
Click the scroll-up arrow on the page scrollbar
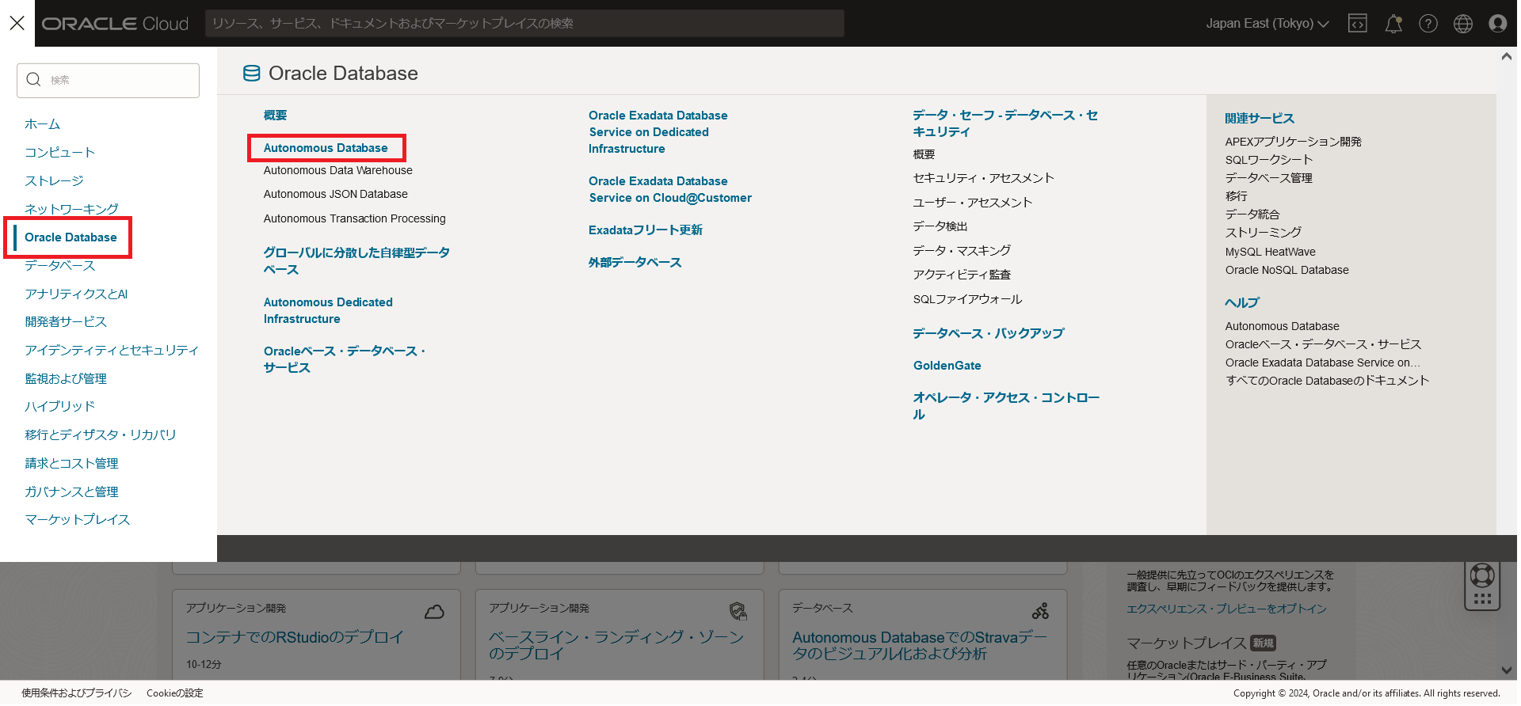point(1506,57)
